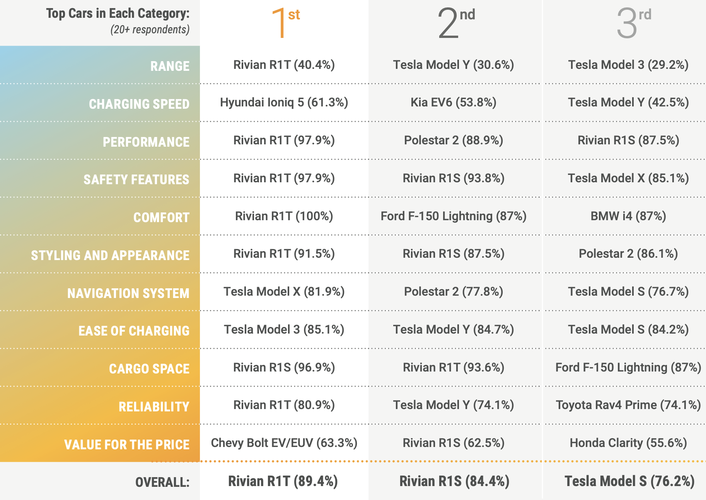
Task: Click the 2nd place column header
Action: 456,22
